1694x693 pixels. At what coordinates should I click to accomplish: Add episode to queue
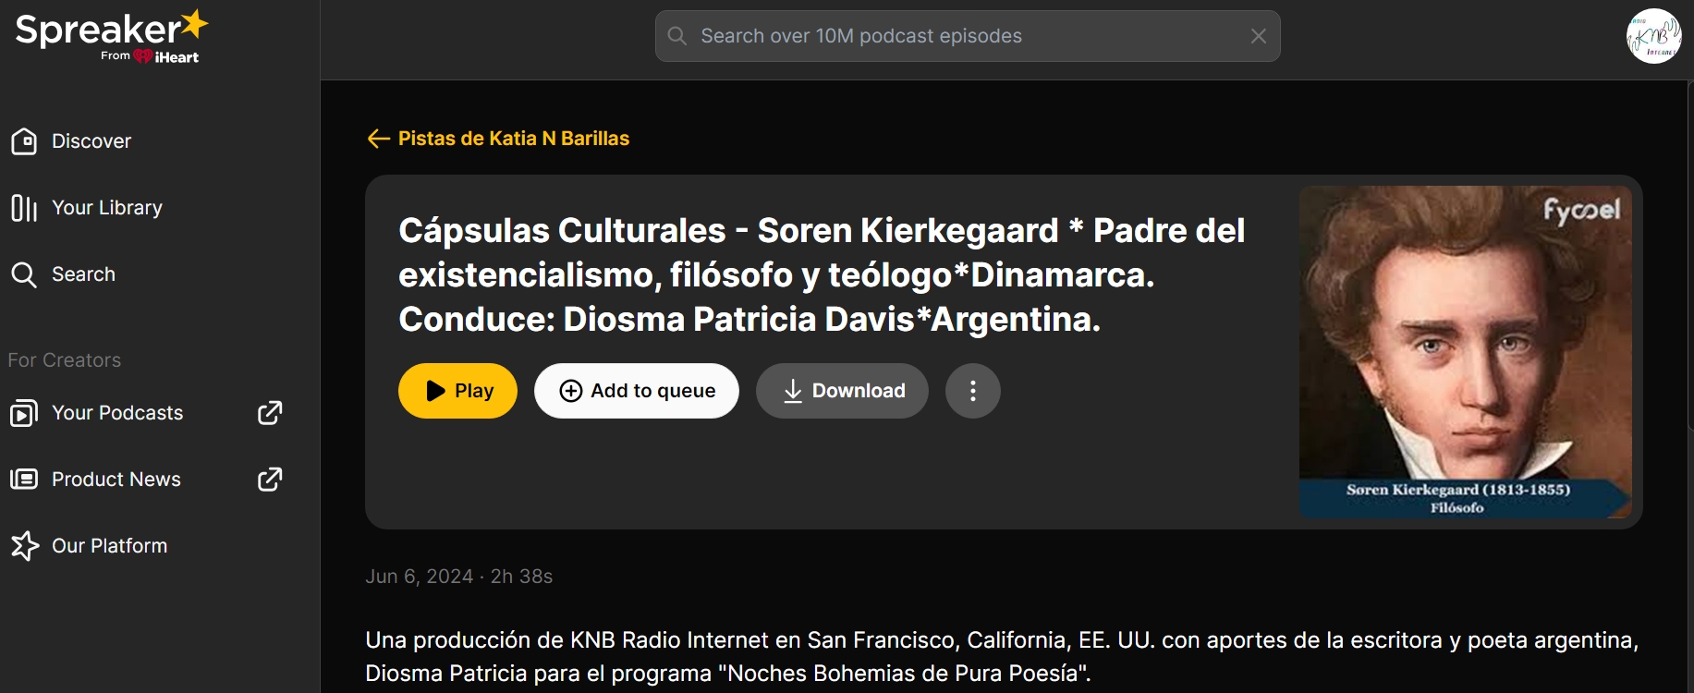click(637, 391)
